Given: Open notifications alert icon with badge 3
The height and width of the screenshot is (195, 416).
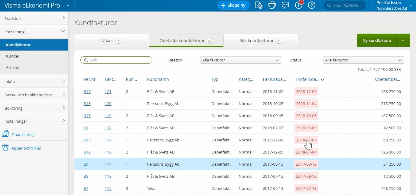Looking at the screenshot, I should pyautogui.click(x=299, y=5).
